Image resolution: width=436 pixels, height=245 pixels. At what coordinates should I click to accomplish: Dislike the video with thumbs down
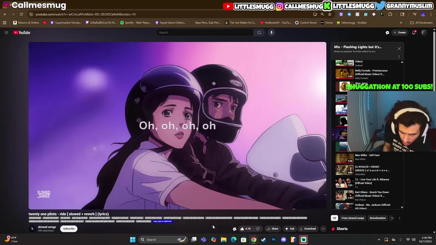pyautogui.click(x=258, y=229)
